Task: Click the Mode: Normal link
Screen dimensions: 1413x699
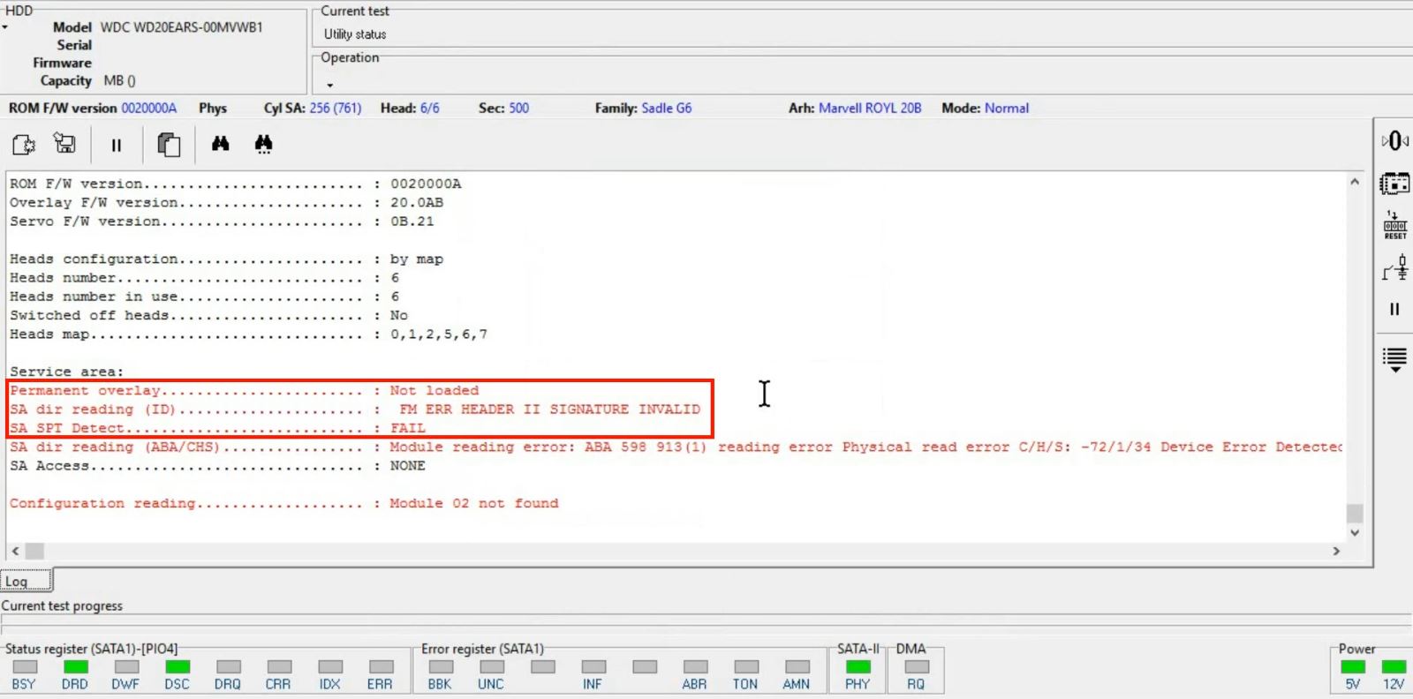Action: pos(1006,108)
